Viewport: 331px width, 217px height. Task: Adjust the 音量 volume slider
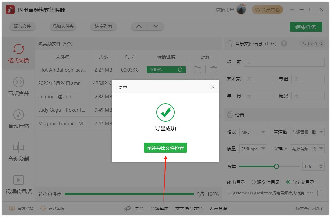[x=276, y=166]
